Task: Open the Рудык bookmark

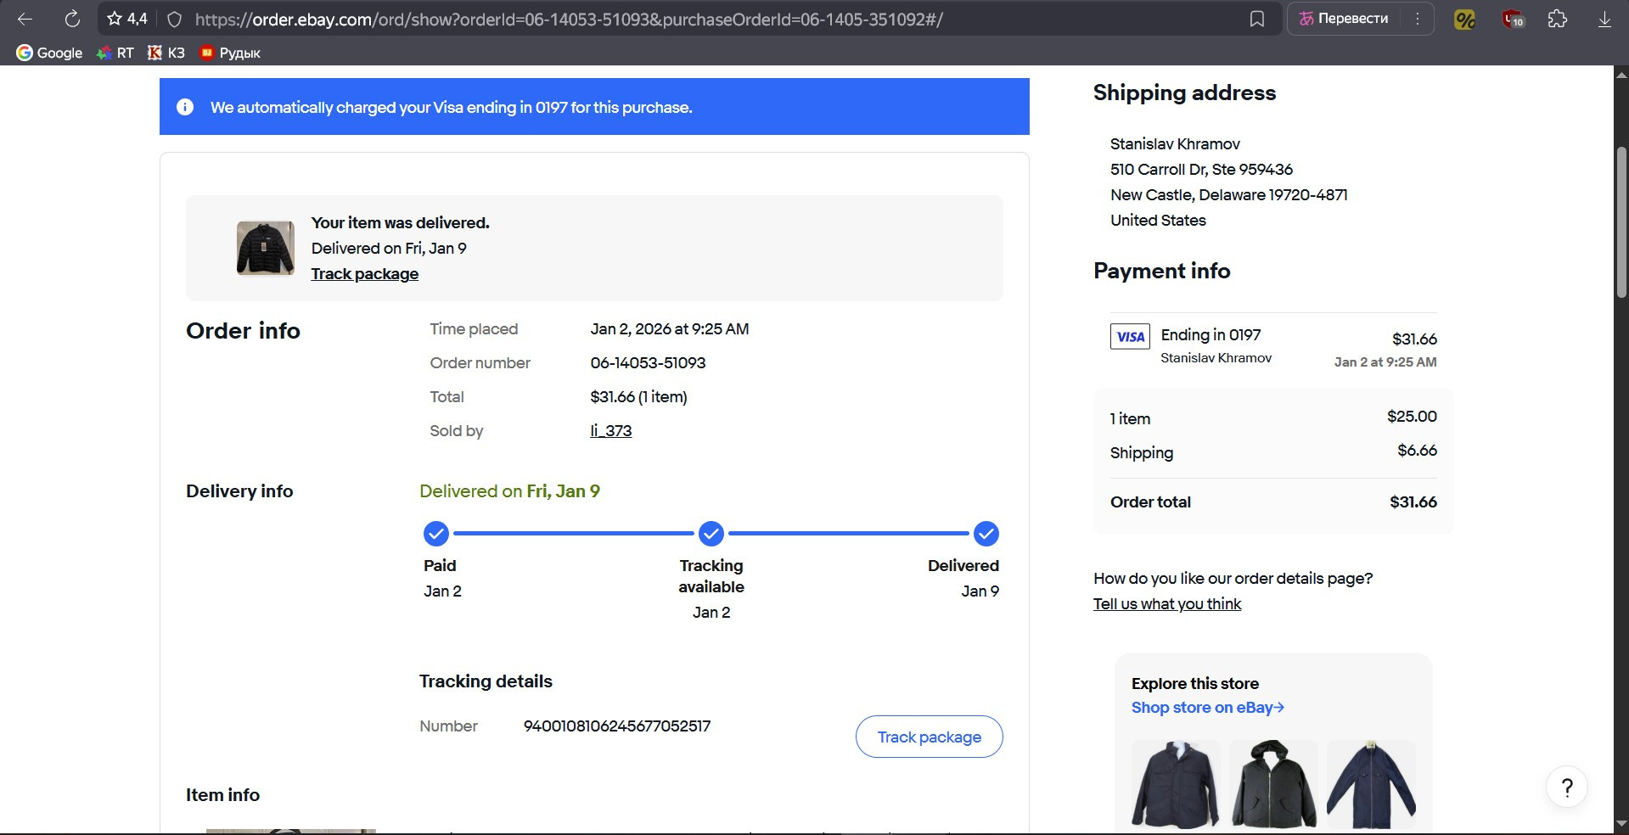Action: pos(230,53)
